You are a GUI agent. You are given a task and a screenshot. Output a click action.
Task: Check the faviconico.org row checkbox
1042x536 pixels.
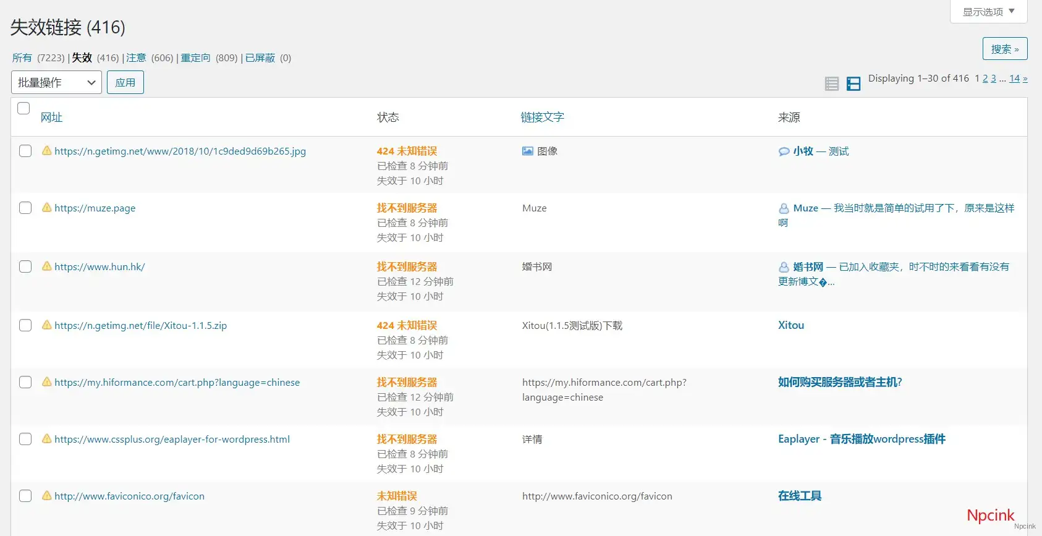[x=25, y=496]
